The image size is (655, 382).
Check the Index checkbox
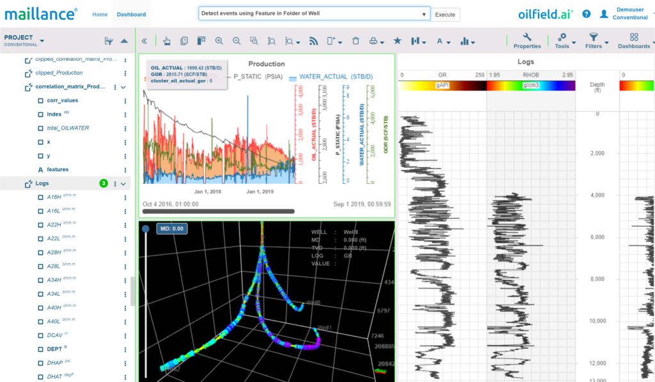tap(40, 114)
